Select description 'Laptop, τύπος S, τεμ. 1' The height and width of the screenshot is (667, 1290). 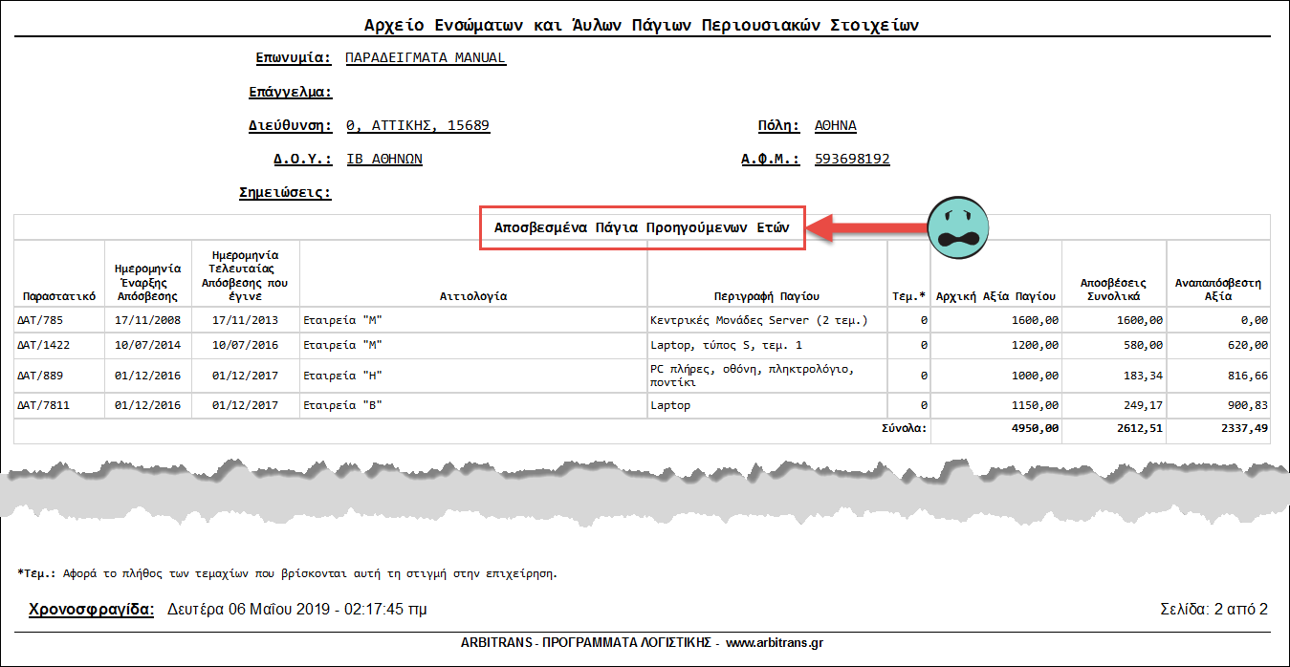coord(726,345)
